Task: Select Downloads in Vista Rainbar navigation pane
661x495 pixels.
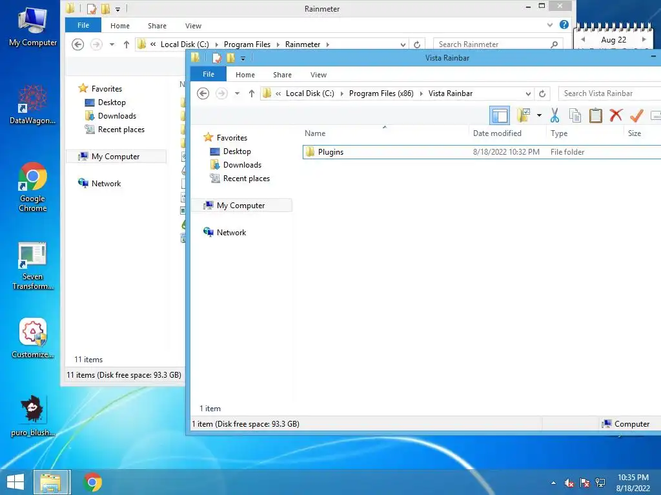Action: click(243, 165)
